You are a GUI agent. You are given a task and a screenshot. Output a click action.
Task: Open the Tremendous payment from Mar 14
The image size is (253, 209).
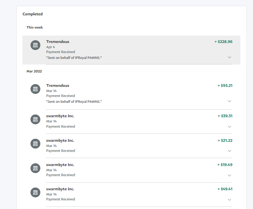click(x=58, y=86)
